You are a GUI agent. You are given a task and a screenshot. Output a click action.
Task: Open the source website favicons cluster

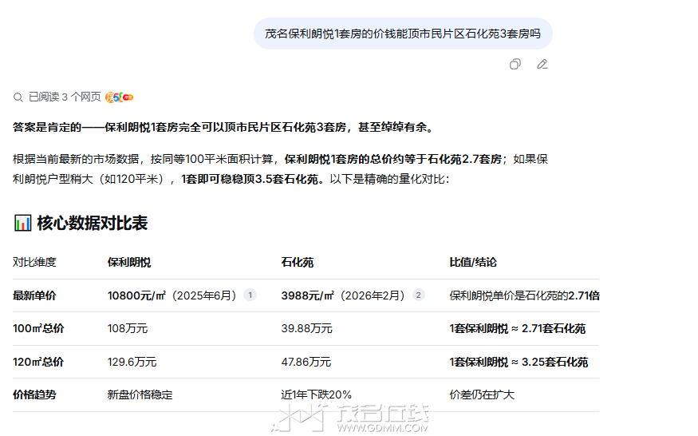pos(119,97)
